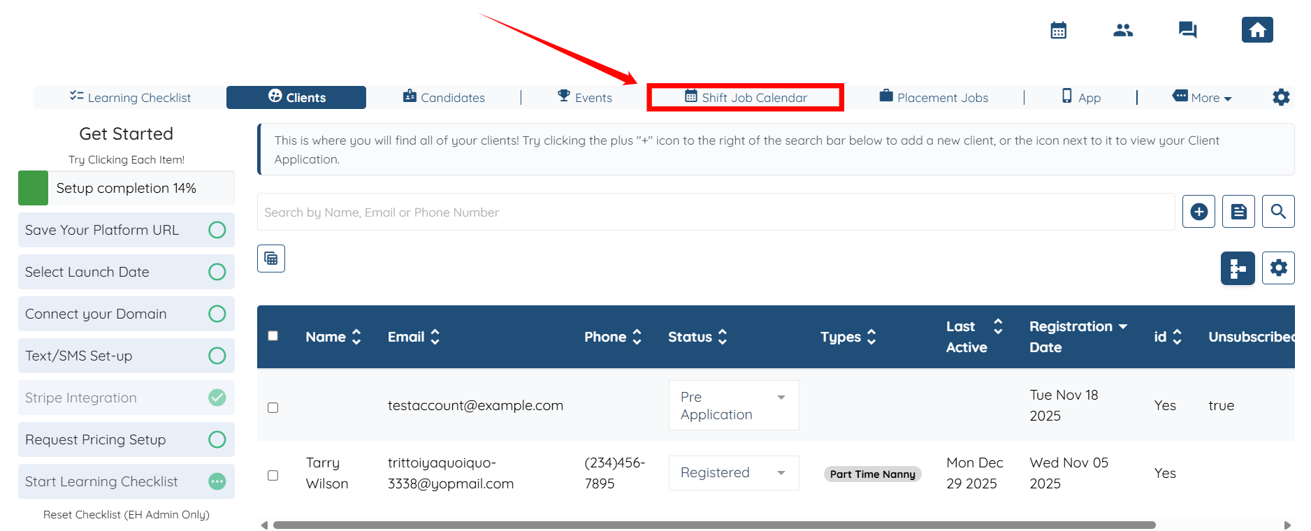
Task: Open Start Learning Checklist item
Action: pyautogui.click(x=126, y=481)
